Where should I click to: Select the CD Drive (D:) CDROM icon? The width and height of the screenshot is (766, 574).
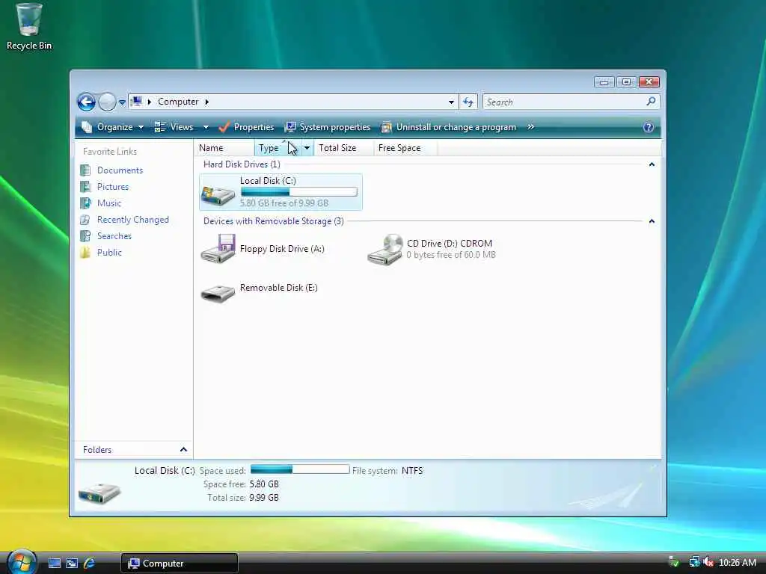(x=385, y=250)
